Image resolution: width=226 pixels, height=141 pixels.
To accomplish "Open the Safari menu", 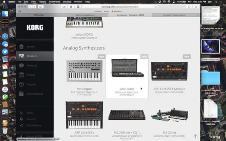I will coord(12,2).
